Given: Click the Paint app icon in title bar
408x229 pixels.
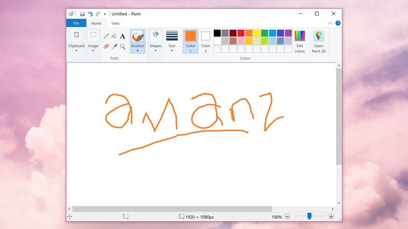Looking at the screenshot, I should [71, 14].
